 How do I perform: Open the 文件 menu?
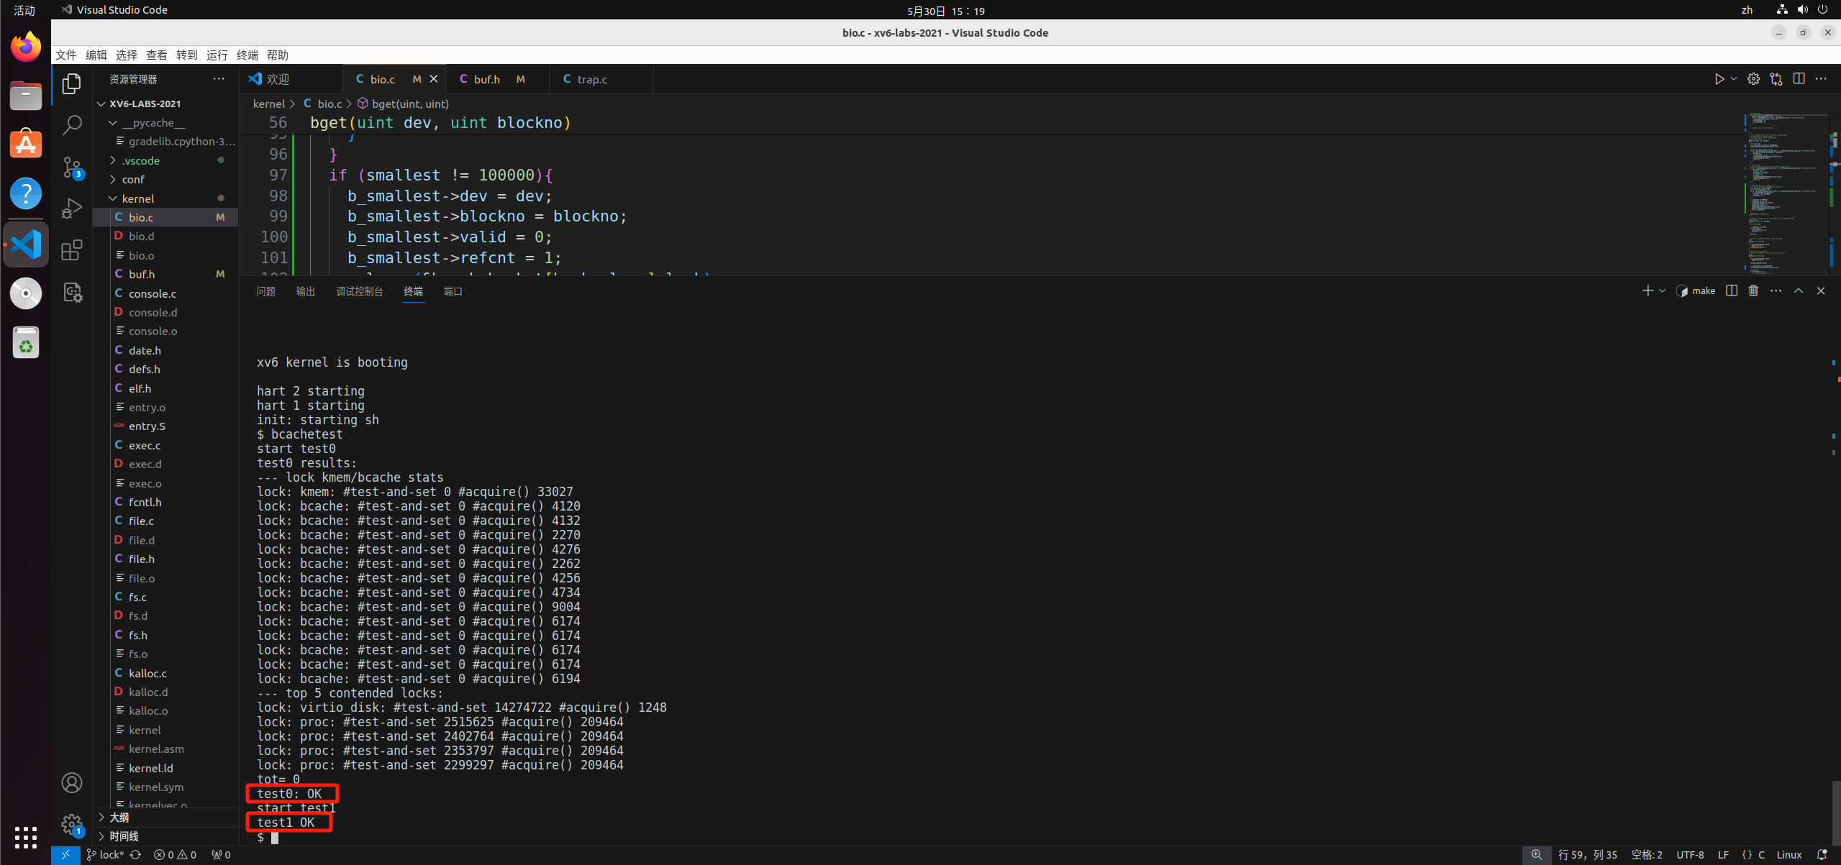click(x=66, y=55)
